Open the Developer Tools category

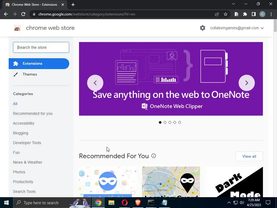(x=27, y=143)
